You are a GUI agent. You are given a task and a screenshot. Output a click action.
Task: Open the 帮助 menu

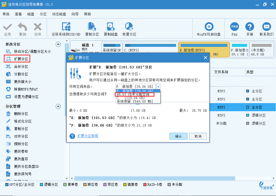(x=87, y=14)
